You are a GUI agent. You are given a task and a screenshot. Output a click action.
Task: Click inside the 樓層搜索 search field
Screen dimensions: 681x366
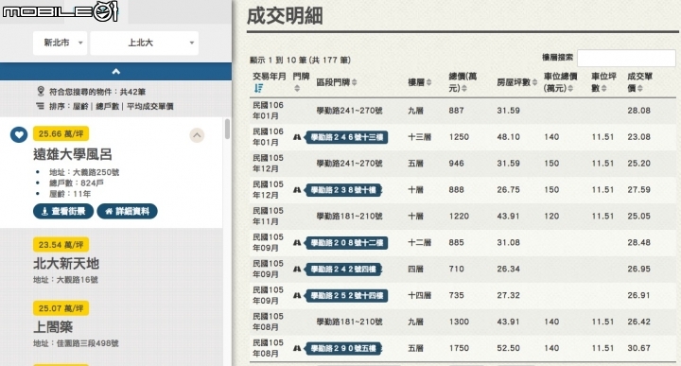(627, 59)
